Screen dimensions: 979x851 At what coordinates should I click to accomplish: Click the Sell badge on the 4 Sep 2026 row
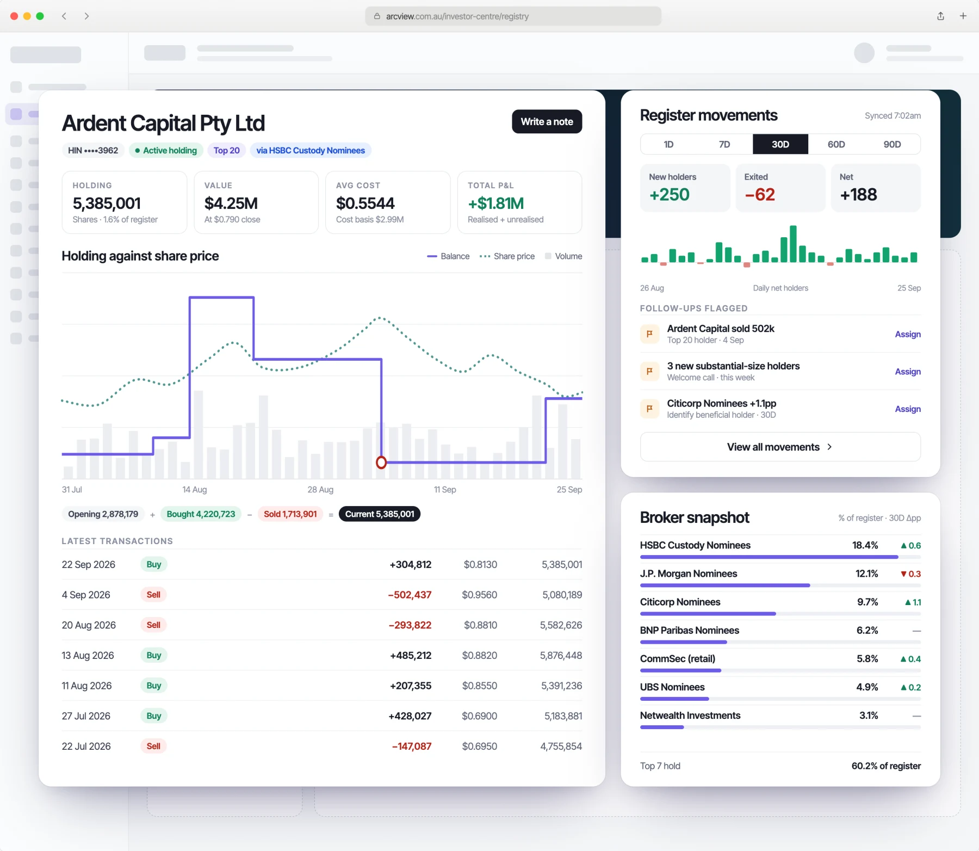[x=153, y=595]
